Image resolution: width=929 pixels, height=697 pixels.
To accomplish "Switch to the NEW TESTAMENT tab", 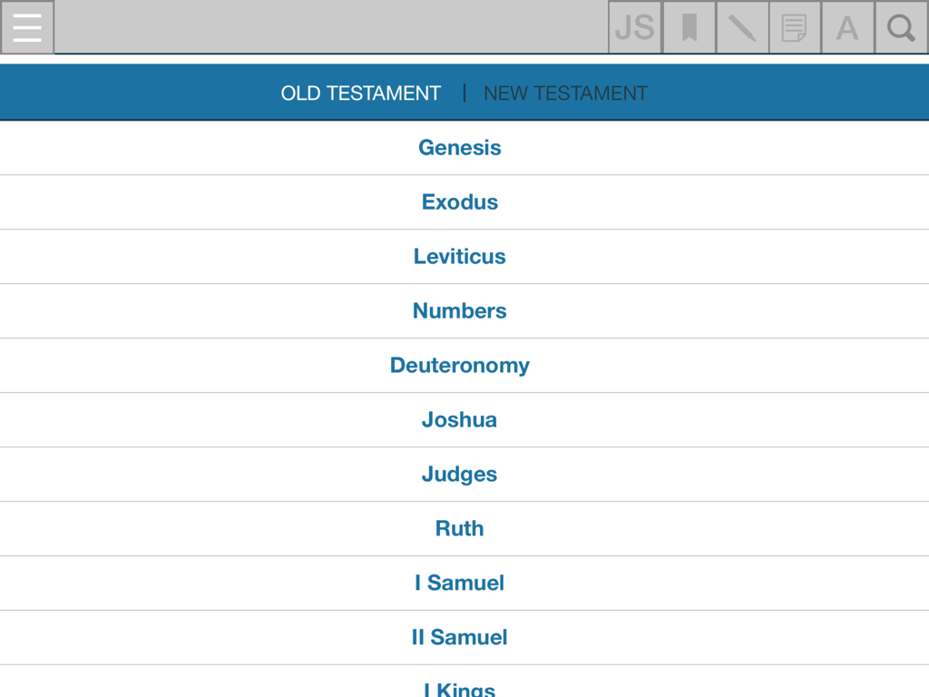I will pyautogui.click(x=565, y=93).
